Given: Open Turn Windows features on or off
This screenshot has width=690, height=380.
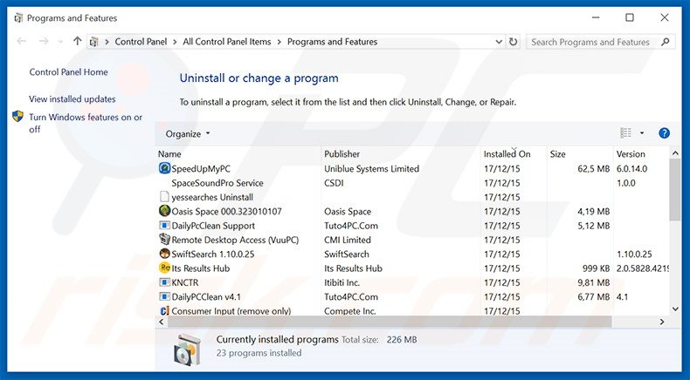Looking at the screenshot, I should point(86,123).
